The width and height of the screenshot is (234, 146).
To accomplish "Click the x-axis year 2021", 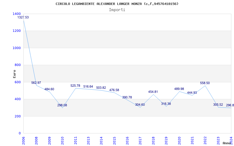I will (192, 140).
